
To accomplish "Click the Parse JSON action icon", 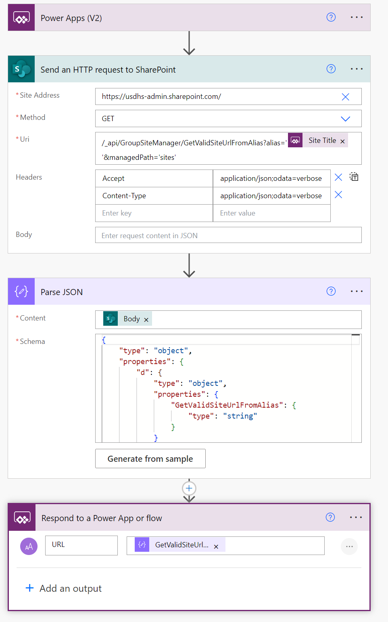I will (x=21, y=291).
